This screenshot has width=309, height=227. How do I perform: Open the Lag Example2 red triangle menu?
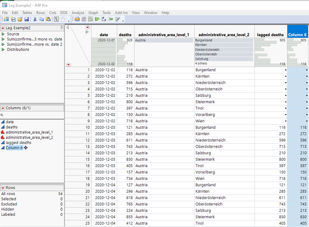[3, 28]
